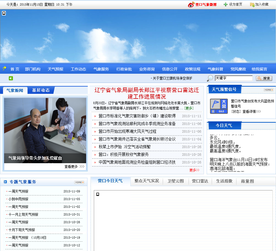
Task: Open 气象服务 navigation menu item
Action: pyautogui.click(x=101, y=69)
